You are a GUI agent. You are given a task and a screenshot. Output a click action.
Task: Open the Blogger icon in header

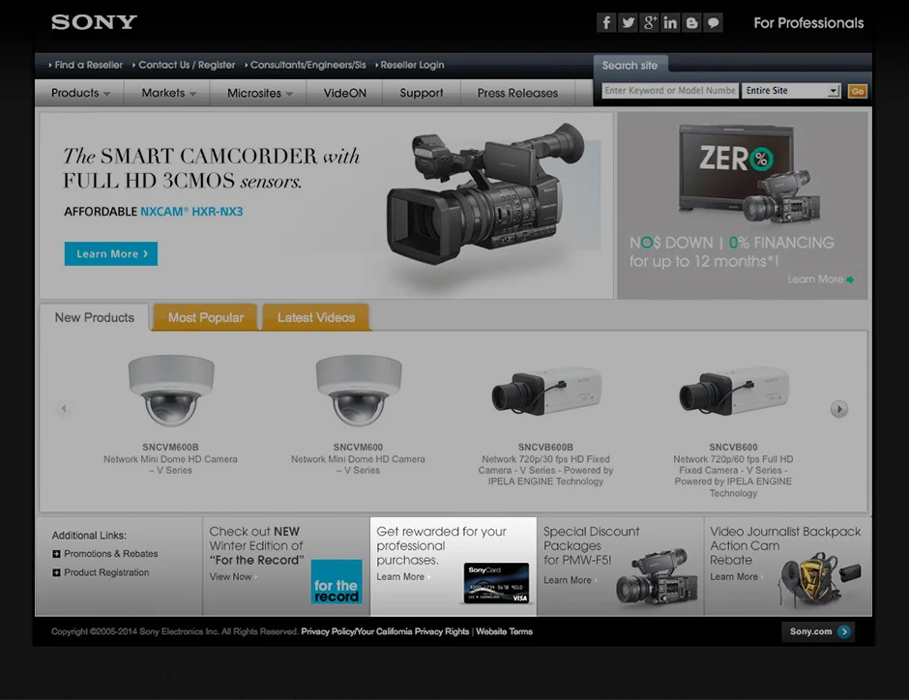pos(691,22)
